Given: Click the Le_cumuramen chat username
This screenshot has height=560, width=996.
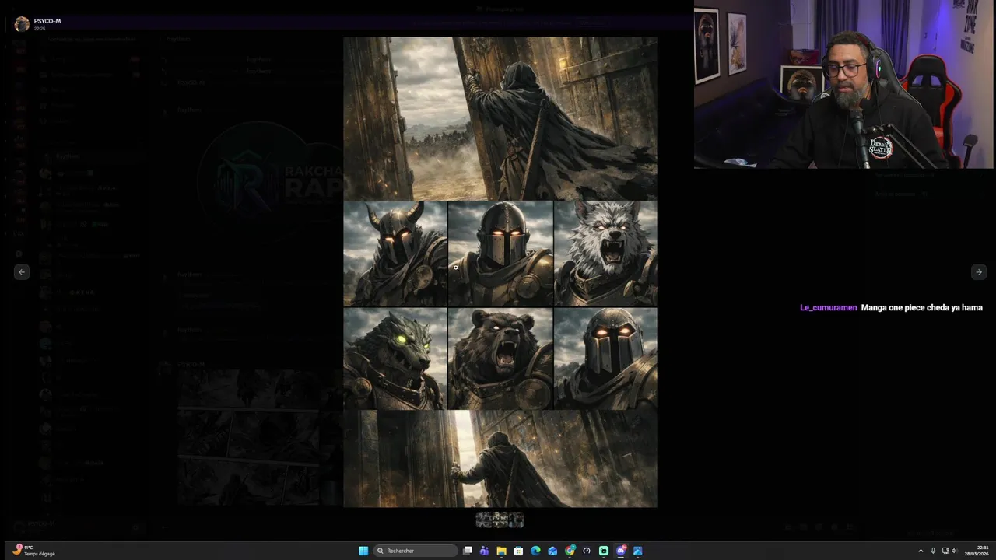Looking at the screenshot, I should click(x=829, y=308).
